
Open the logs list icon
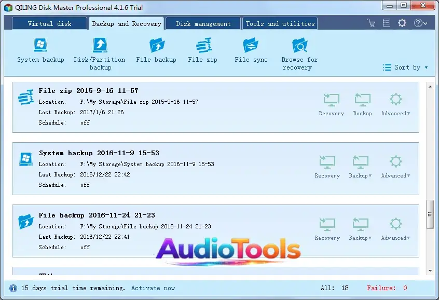coord(387,23)
